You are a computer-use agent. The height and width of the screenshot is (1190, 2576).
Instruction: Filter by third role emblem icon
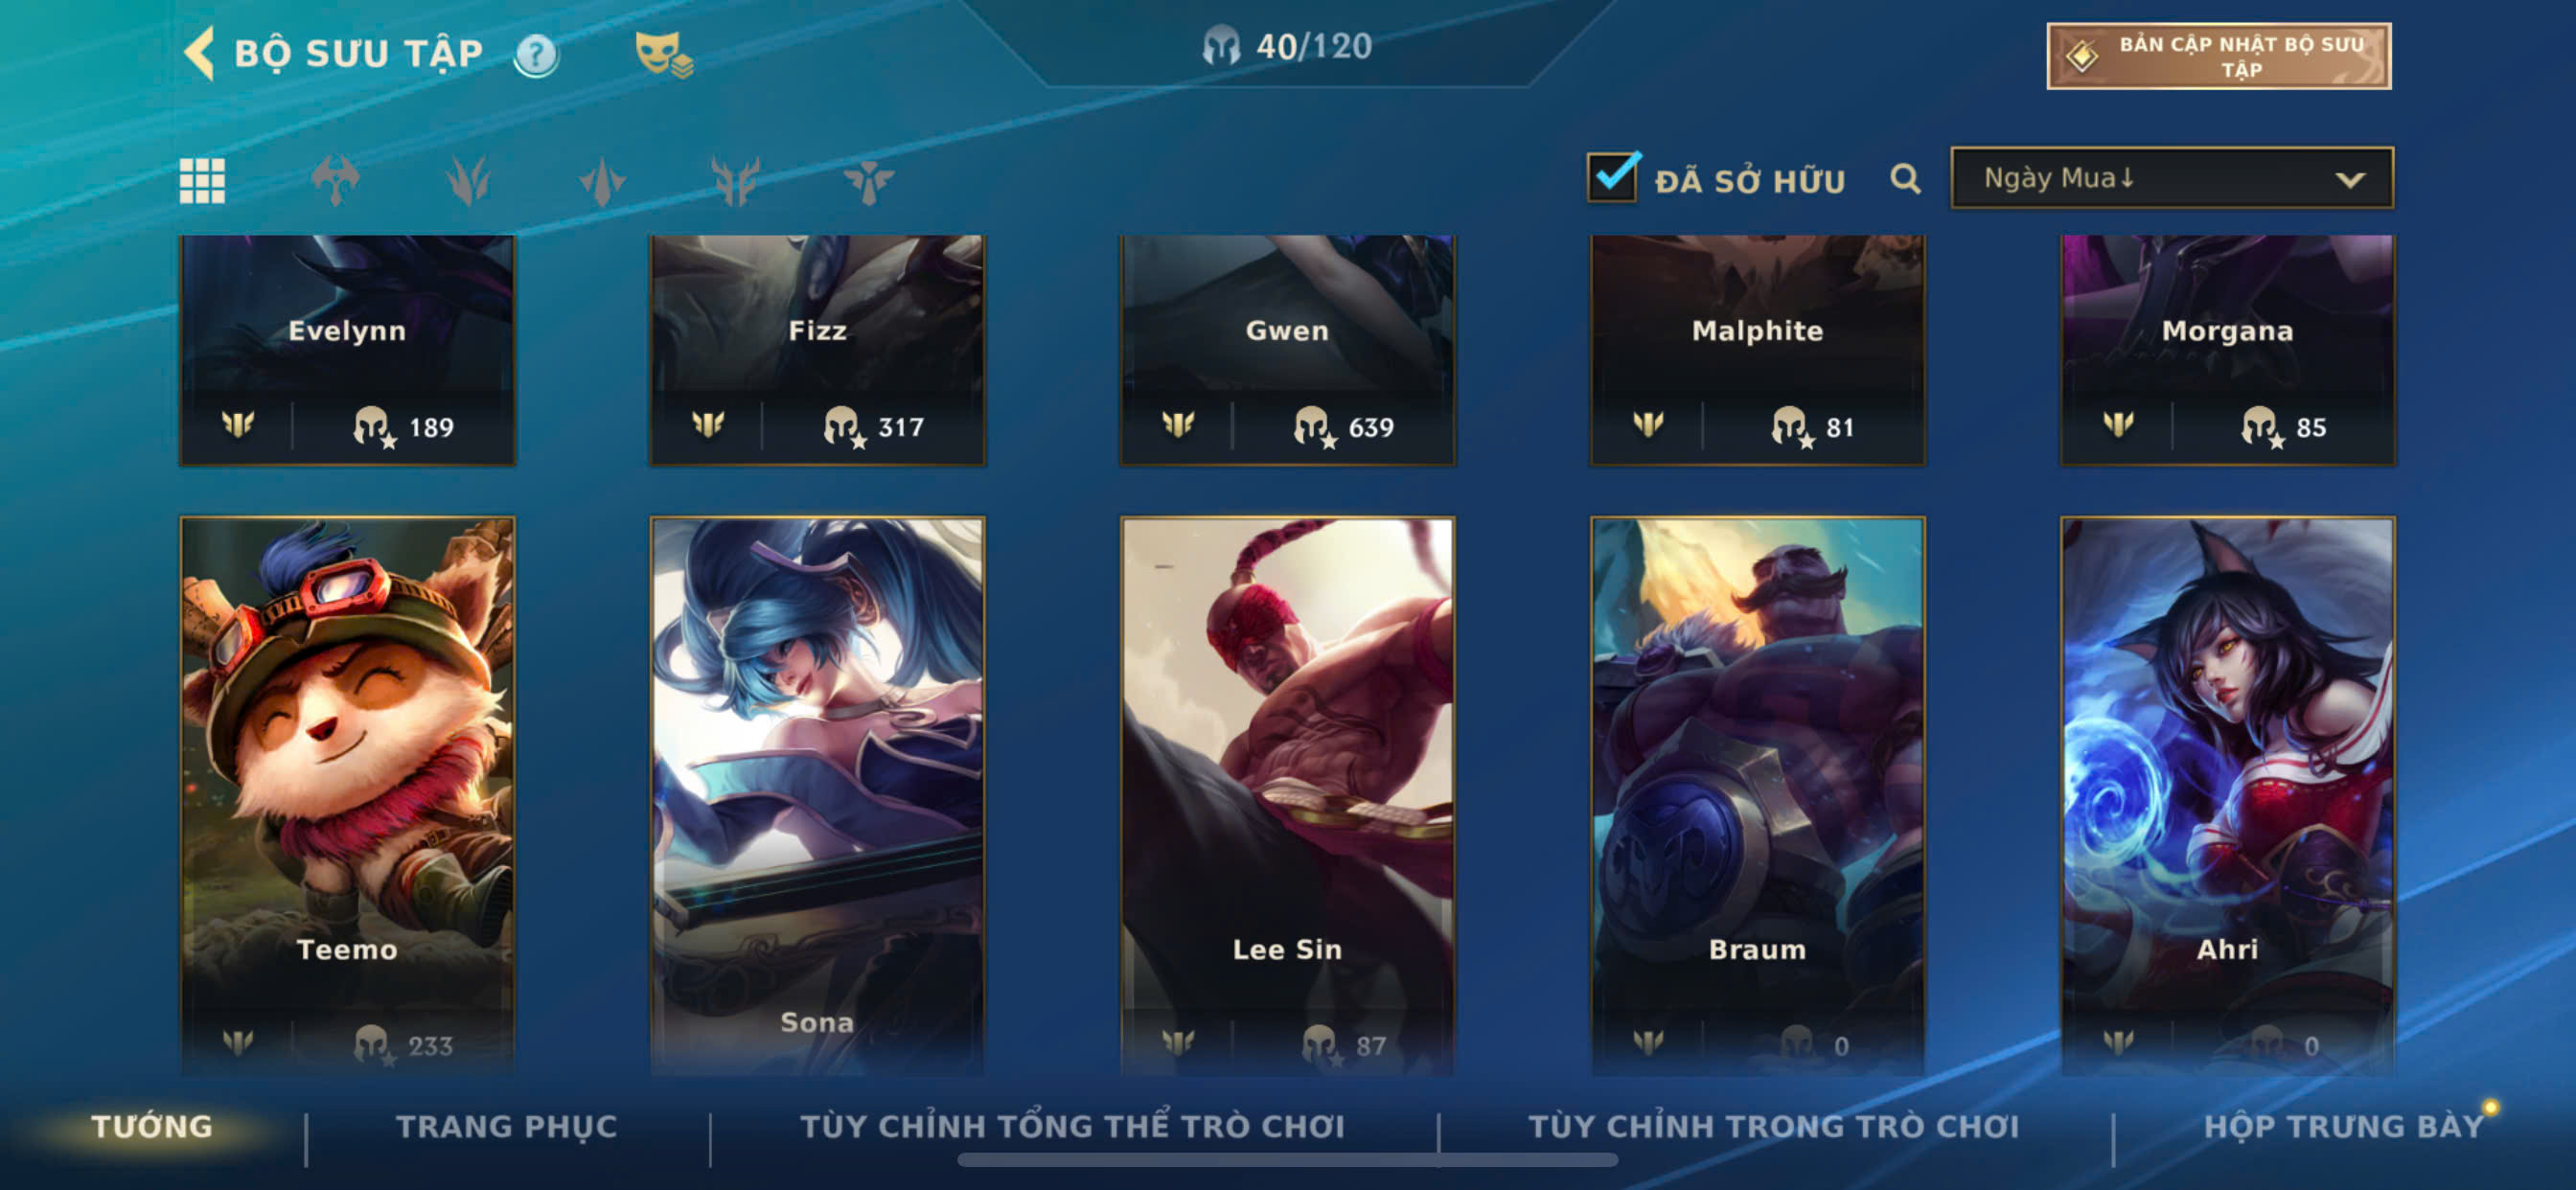[x=602, y=182]
